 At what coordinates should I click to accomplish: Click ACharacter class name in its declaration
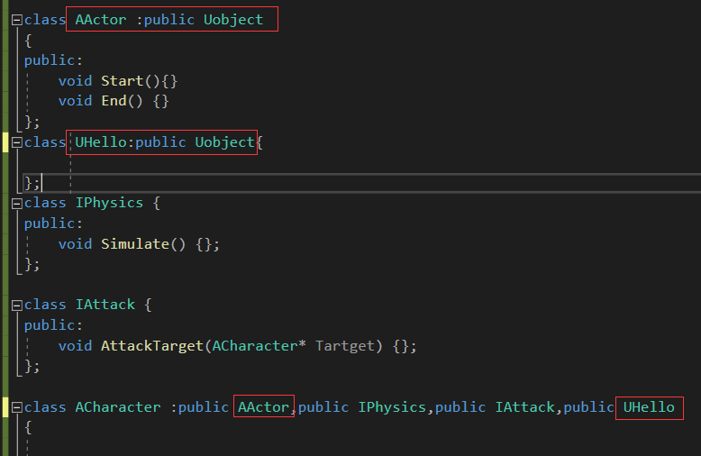(118, 407)
